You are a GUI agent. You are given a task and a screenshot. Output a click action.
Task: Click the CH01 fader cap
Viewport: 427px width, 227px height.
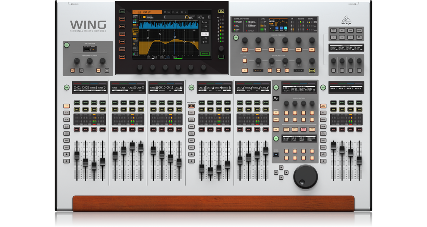[x=77, y=155]
